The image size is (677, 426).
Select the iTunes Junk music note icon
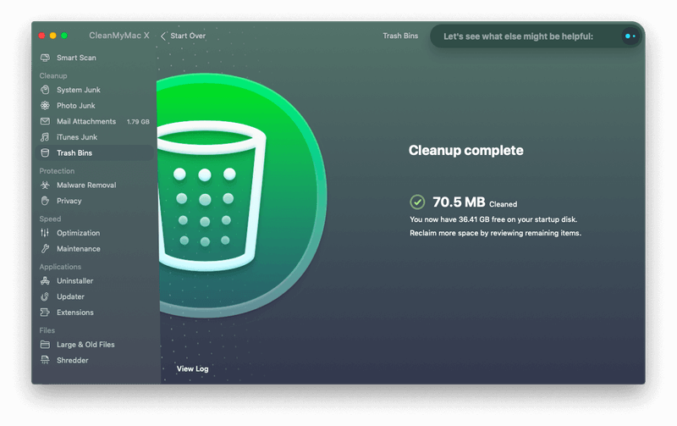pos(45,137)
